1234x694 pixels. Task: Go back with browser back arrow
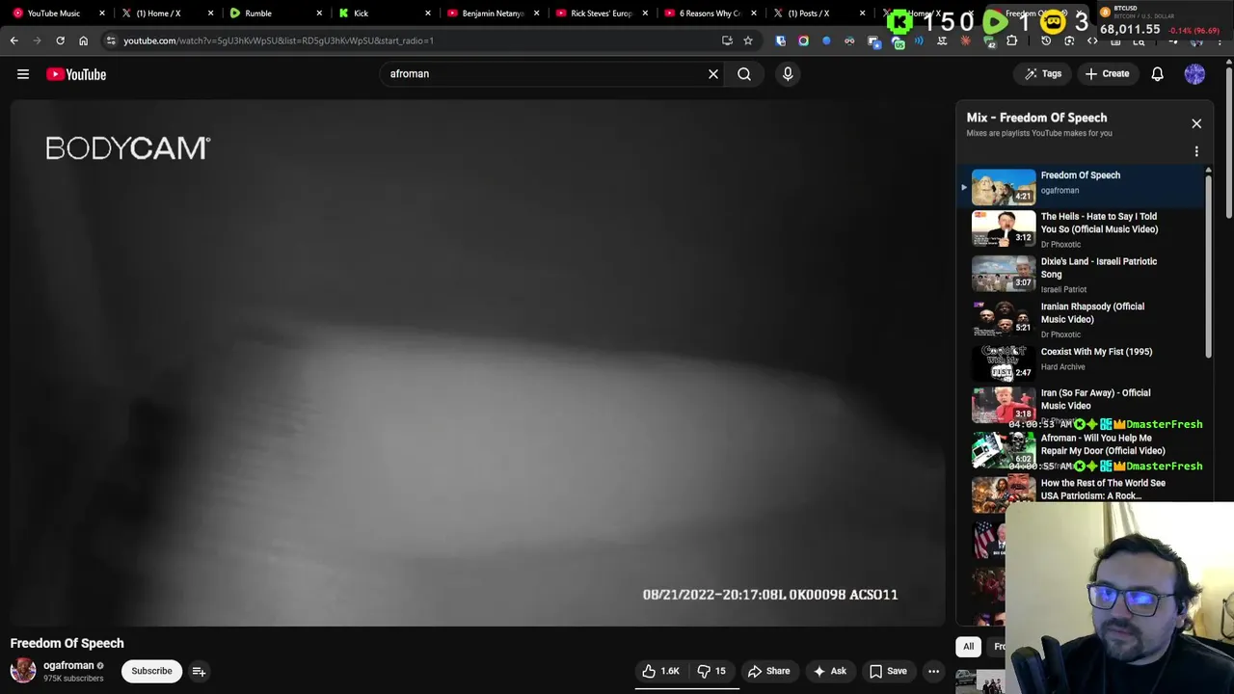point(13,40)
